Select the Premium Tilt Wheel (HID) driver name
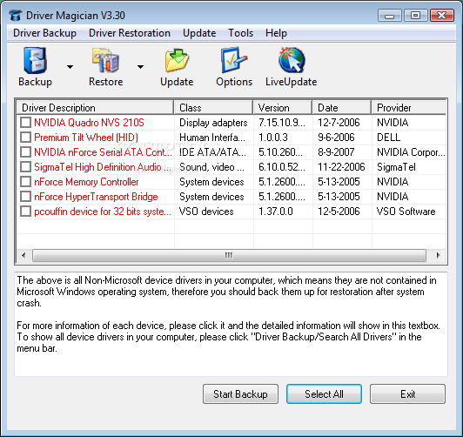Image resolution: width=463 pixels, height=437 pixels. pyautogui.click(x=86, y=138)
